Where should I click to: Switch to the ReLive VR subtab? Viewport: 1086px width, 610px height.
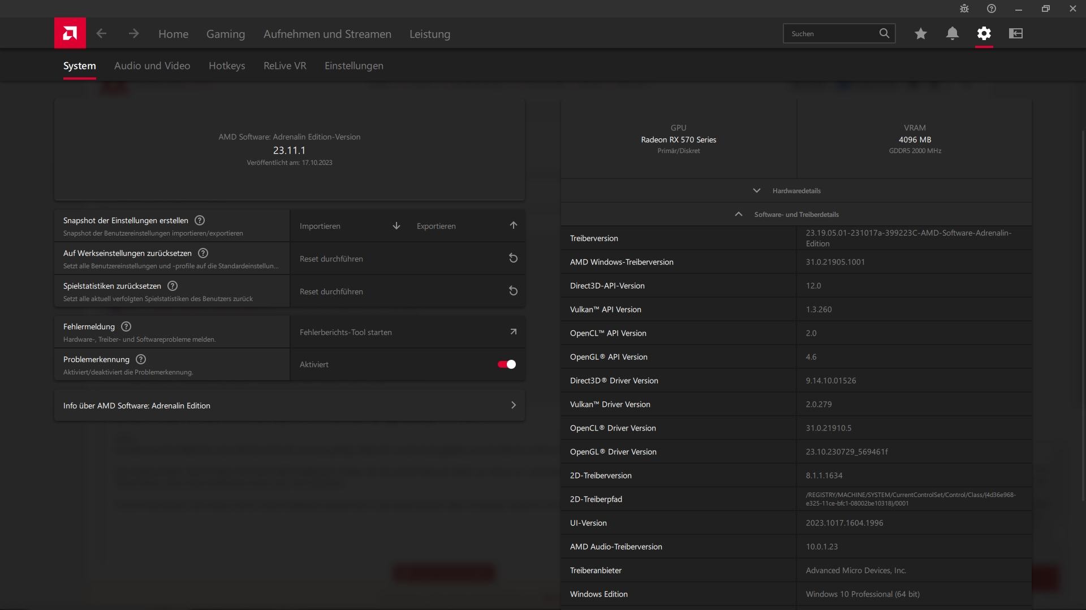285,66
